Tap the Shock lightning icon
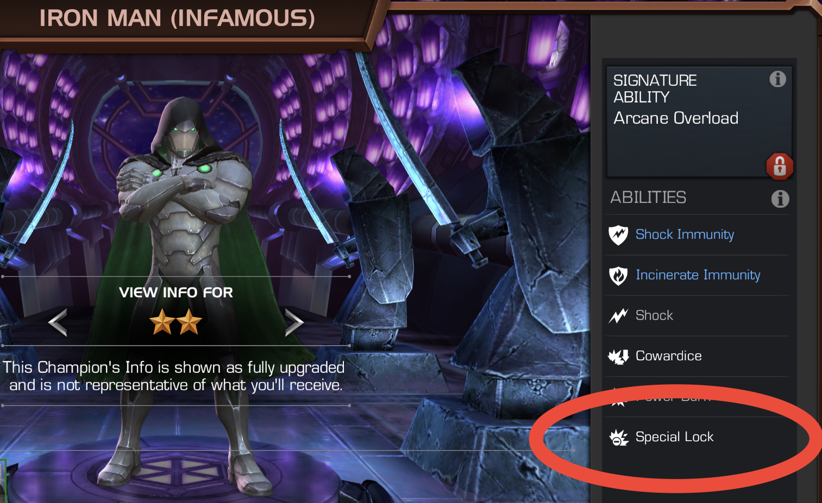 coord(618,316)
